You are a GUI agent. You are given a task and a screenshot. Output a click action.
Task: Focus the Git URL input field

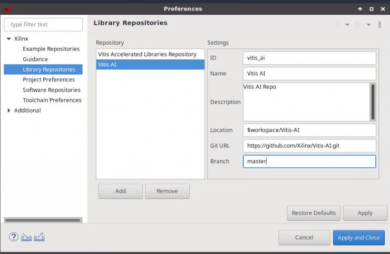(309, 146)
